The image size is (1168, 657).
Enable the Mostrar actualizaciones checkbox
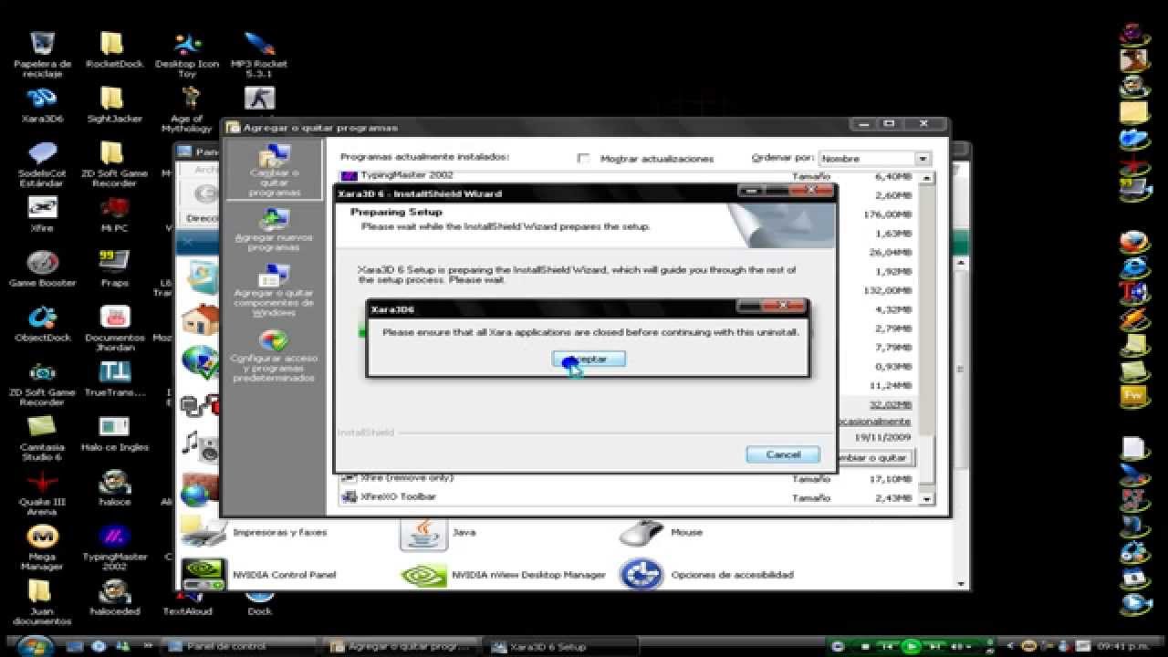[584, 158]
